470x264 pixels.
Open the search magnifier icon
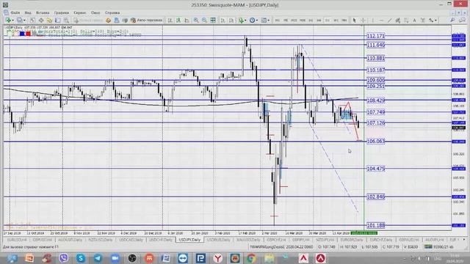coord(452,21)
